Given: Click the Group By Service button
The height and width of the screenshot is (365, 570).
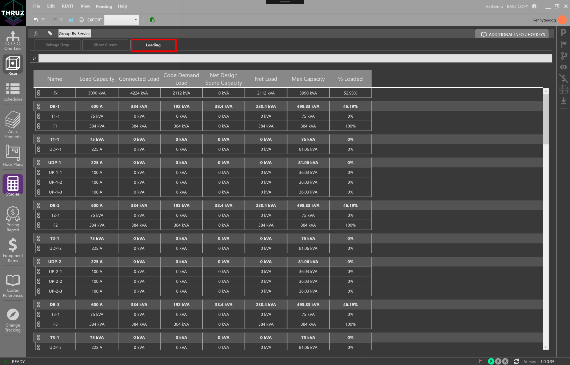Looking at the screenshot, I should point(75,34).
